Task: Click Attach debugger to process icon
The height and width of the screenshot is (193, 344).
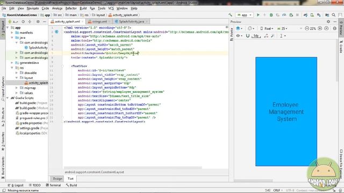Action: [x=291, y=15]
